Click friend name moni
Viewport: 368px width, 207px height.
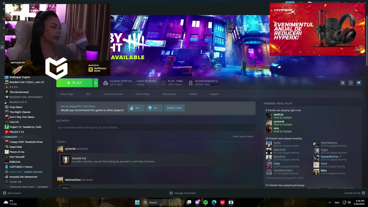(x=324, y=164)
